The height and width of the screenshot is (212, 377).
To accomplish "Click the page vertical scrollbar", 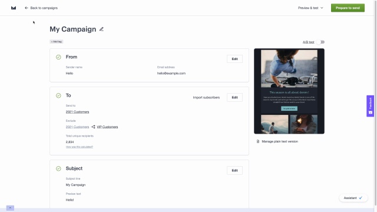I will pyautogui.click(x=375, y=104).
